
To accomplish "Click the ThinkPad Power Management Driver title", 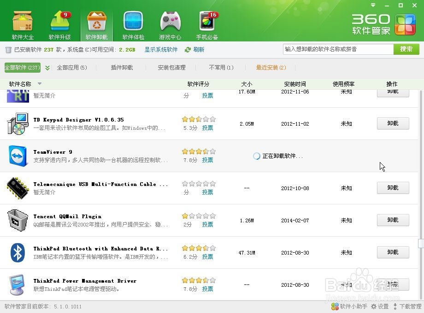I will pos(85,281).
